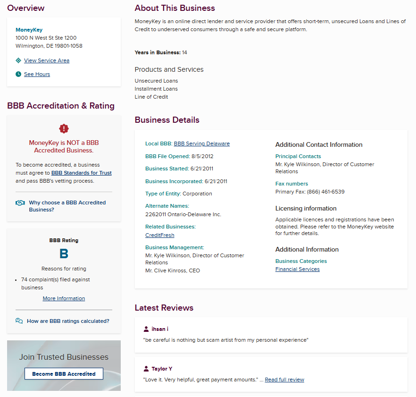416x397 pixels.
Task: Select the '1000 N West St Ste 1200' address
Action: 46,38
